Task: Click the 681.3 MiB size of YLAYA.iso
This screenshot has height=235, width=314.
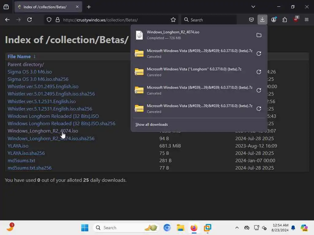Action: pyautogui.click(x=170, y=146)
